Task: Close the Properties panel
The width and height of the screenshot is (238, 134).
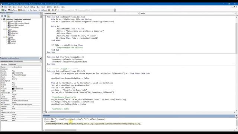Action: 41,58
